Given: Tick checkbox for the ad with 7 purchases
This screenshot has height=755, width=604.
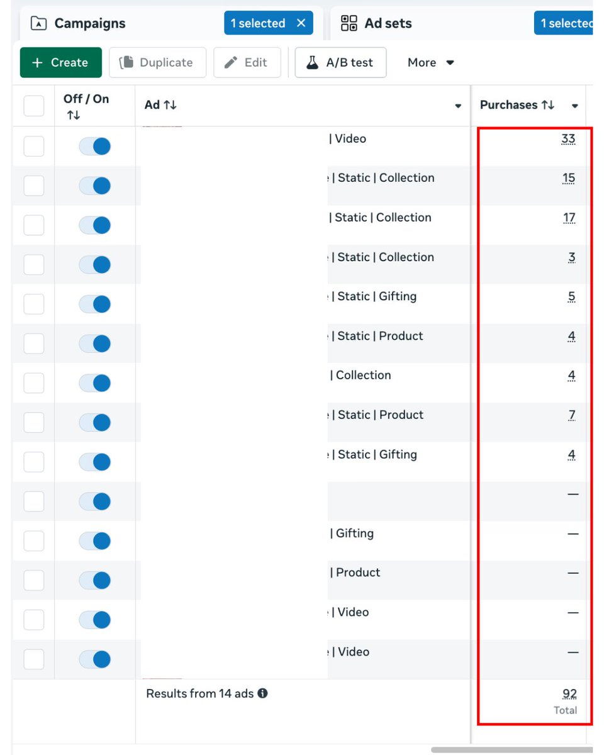Looking at the screenshot, I should [34, 422].
